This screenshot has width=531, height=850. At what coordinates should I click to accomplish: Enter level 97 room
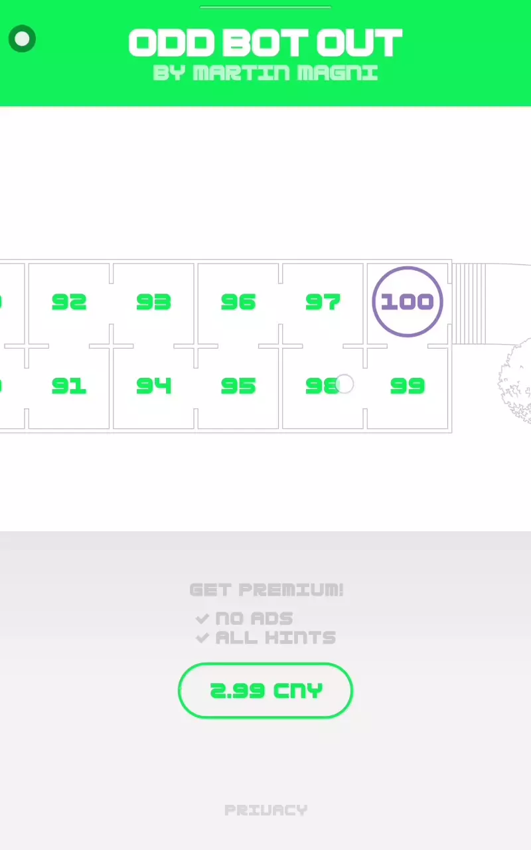click(323, 302)
